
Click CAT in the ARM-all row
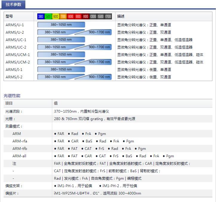pos(103,156)
